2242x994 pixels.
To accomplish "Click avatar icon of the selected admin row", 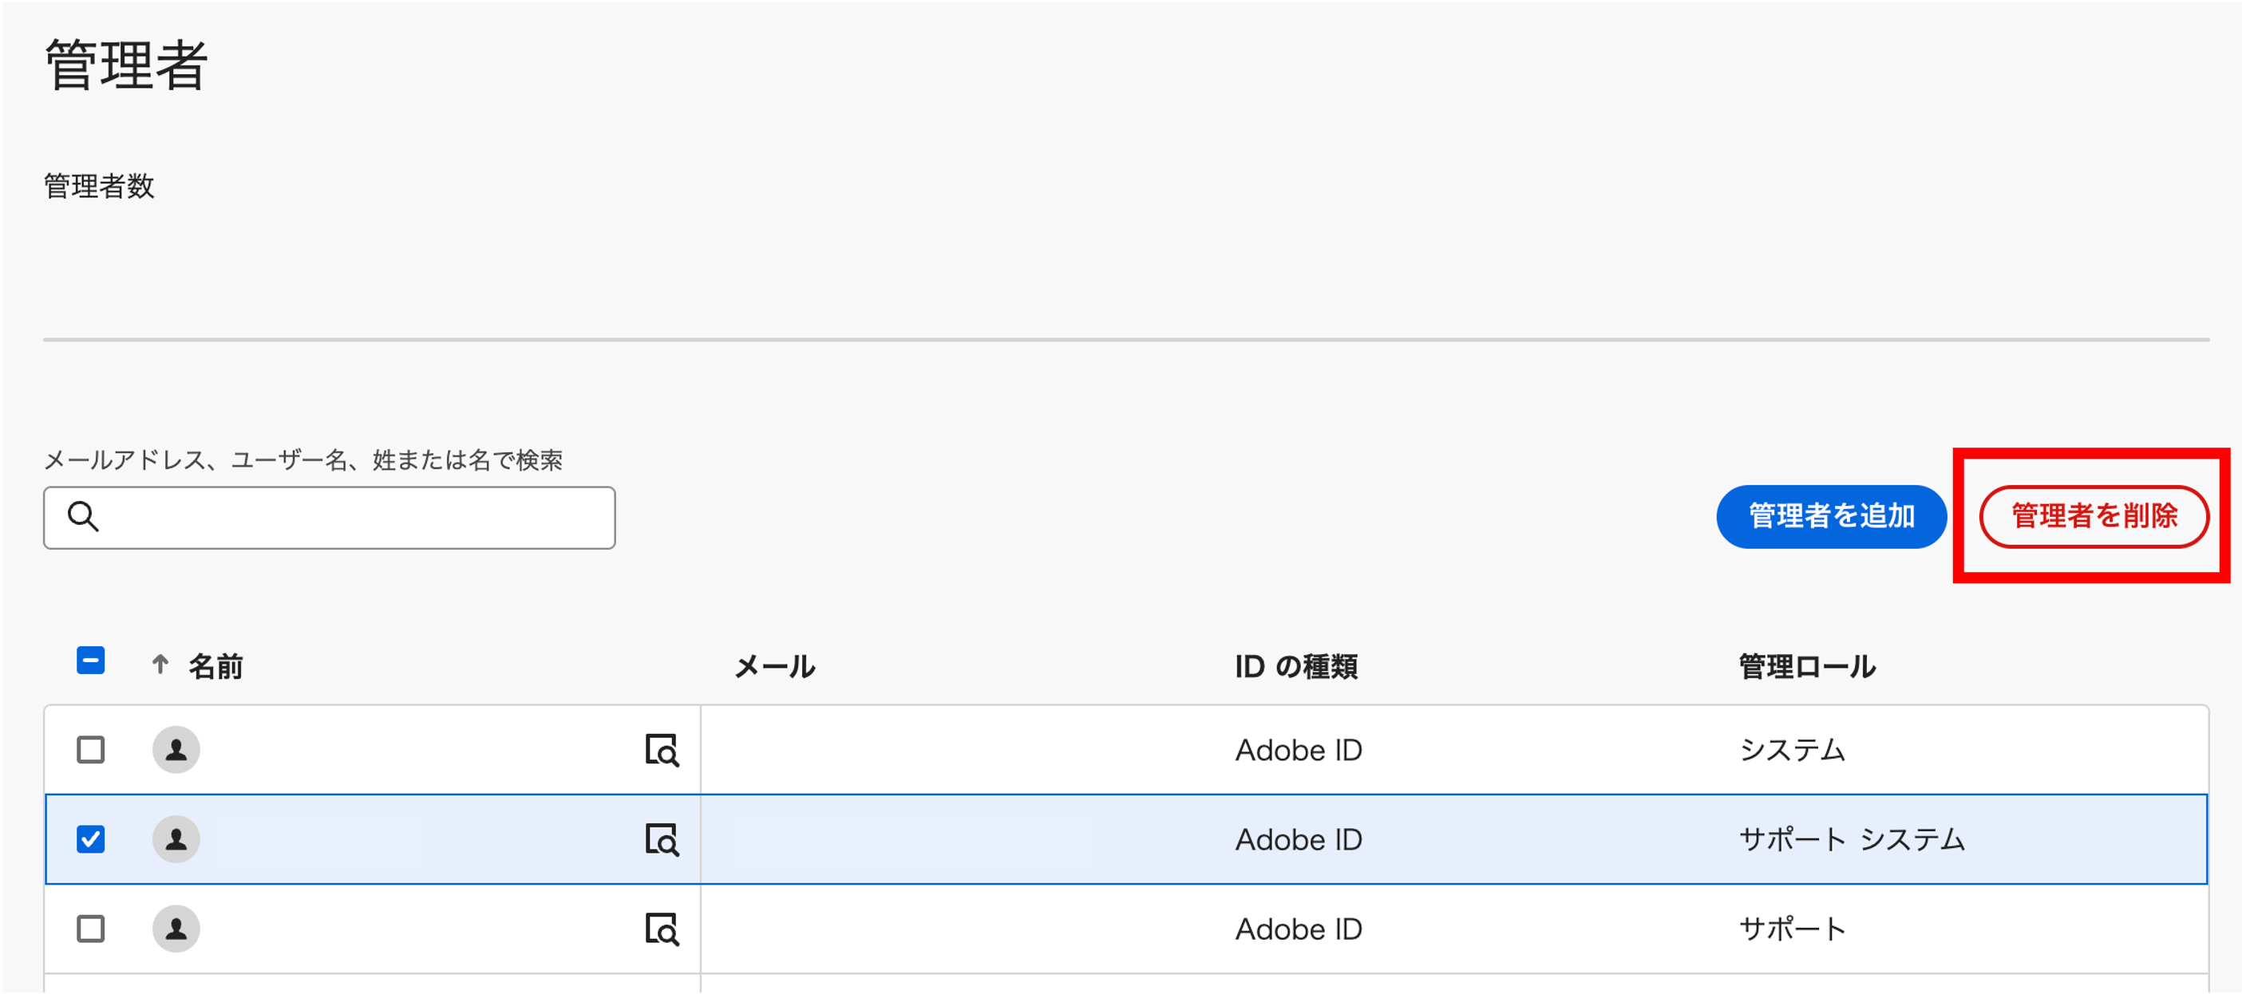I will [x=176, y=839].
